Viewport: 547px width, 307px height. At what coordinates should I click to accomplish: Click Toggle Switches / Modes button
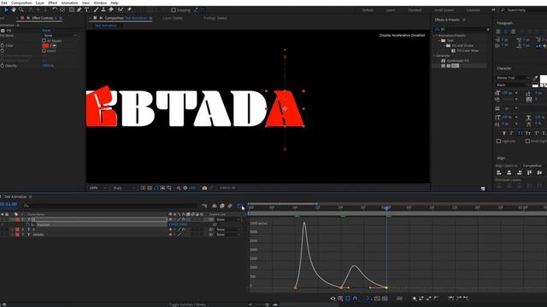(x=187, y=304)
